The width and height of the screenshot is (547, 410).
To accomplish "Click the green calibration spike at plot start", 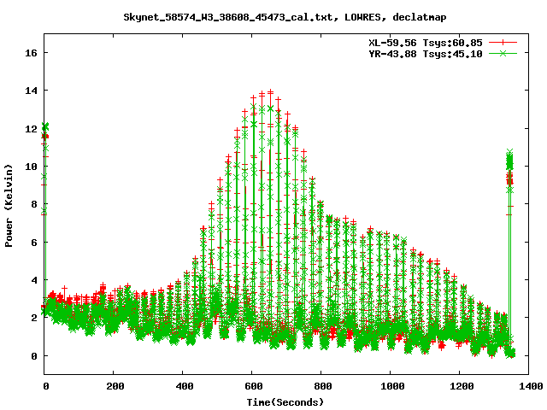I will coord(45,126).
